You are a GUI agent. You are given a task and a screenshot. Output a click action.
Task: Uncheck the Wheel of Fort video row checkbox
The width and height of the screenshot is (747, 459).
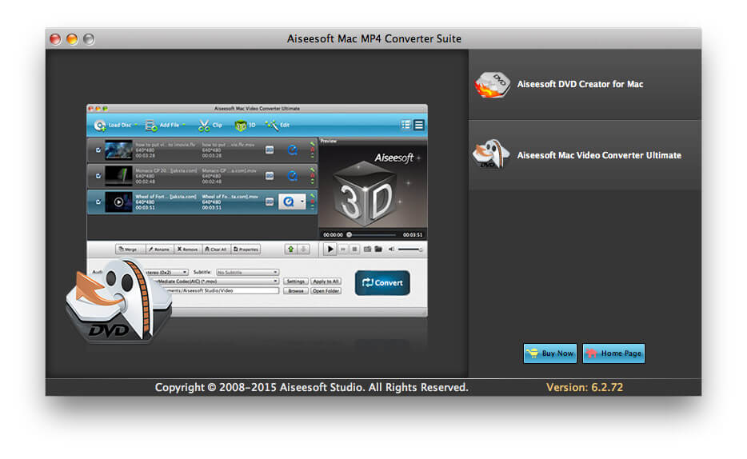point(98,202)
